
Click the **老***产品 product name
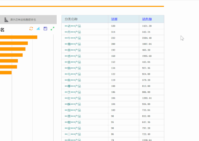point(73,26)
